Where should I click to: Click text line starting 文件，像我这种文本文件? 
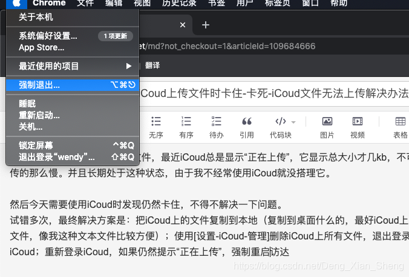coord(209,236)
